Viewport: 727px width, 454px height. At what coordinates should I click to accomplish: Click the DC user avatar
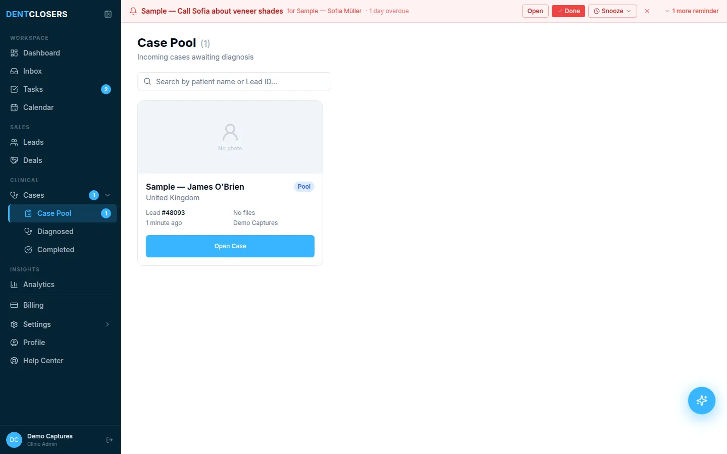tap(14, 440)
